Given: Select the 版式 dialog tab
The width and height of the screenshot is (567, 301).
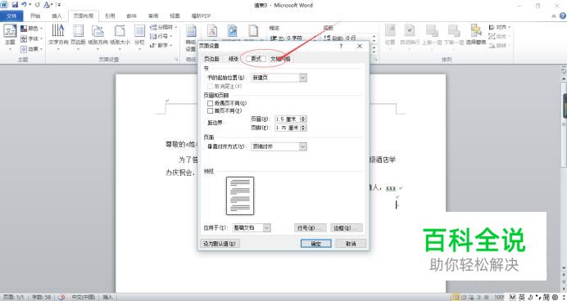Looking at the screenshot, I should (256, 59).
